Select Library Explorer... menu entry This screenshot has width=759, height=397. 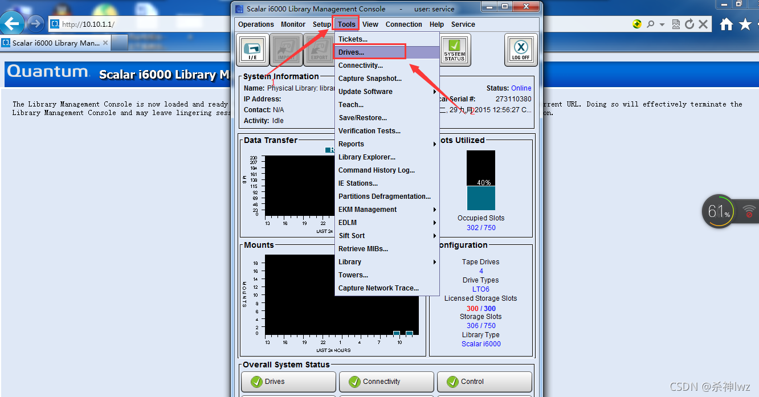point(387,157)
